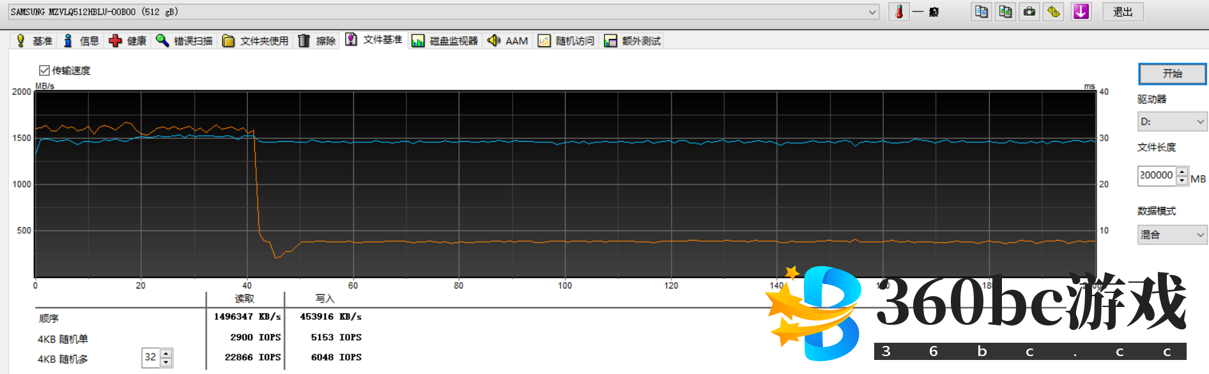Uncheck the 传输速度 checkbox
1209x374 pixels.
[44, 70]
